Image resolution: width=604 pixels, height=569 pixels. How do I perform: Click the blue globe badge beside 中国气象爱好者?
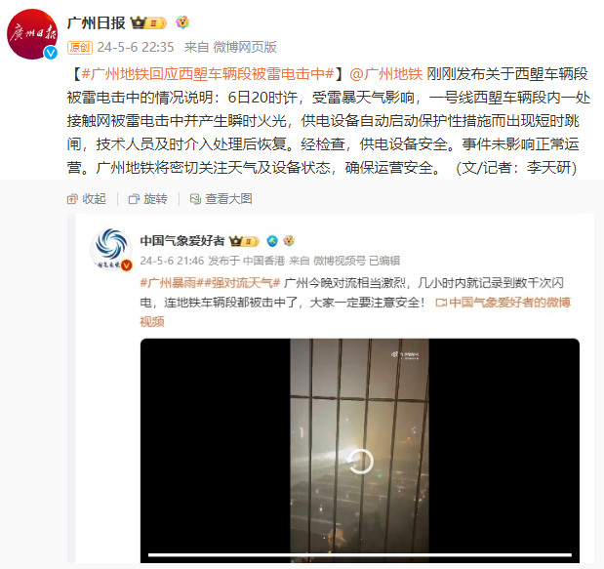[272, 241]
